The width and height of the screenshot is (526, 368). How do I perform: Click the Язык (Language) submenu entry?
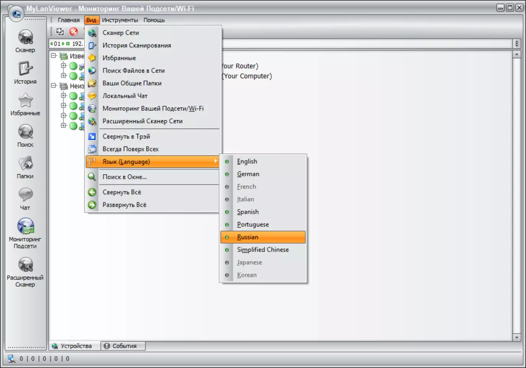click(x=153, y=162)
